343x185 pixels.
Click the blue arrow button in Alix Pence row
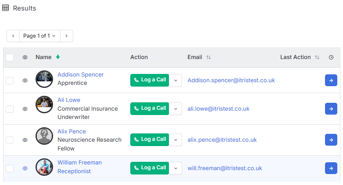point(331,140)
